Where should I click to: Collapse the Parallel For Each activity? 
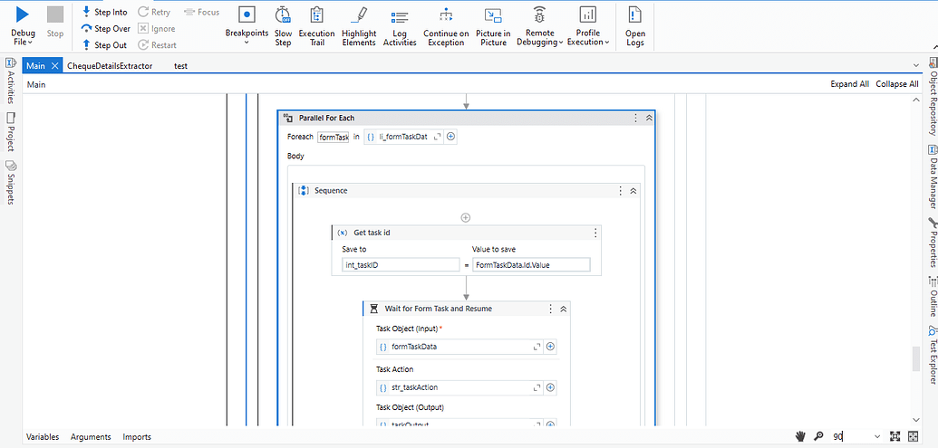pos(649,119)
